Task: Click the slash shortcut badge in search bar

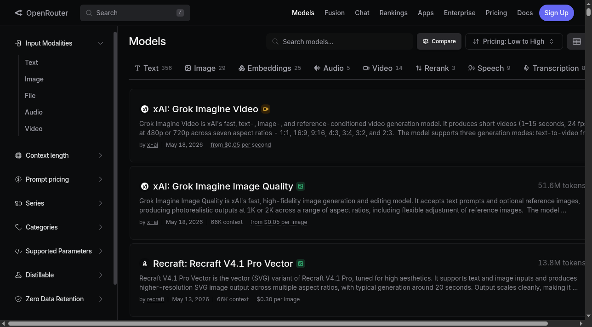Action: click(x=180, y=13)
